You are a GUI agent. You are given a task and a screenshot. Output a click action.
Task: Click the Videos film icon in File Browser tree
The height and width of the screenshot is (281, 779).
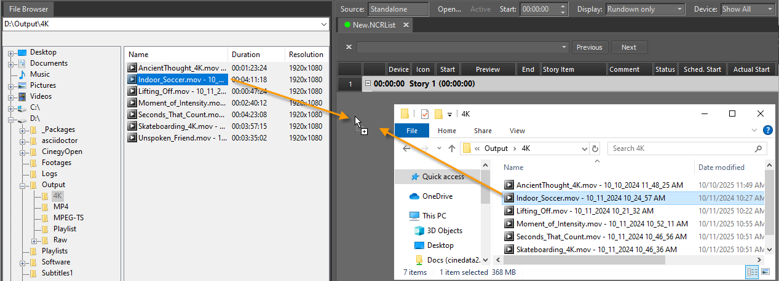point(22,96)
